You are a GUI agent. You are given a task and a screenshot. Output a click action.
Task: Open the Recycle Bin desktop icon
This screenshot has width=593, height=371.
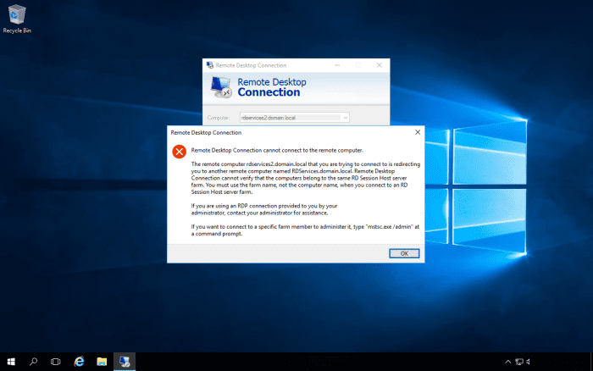17,19
